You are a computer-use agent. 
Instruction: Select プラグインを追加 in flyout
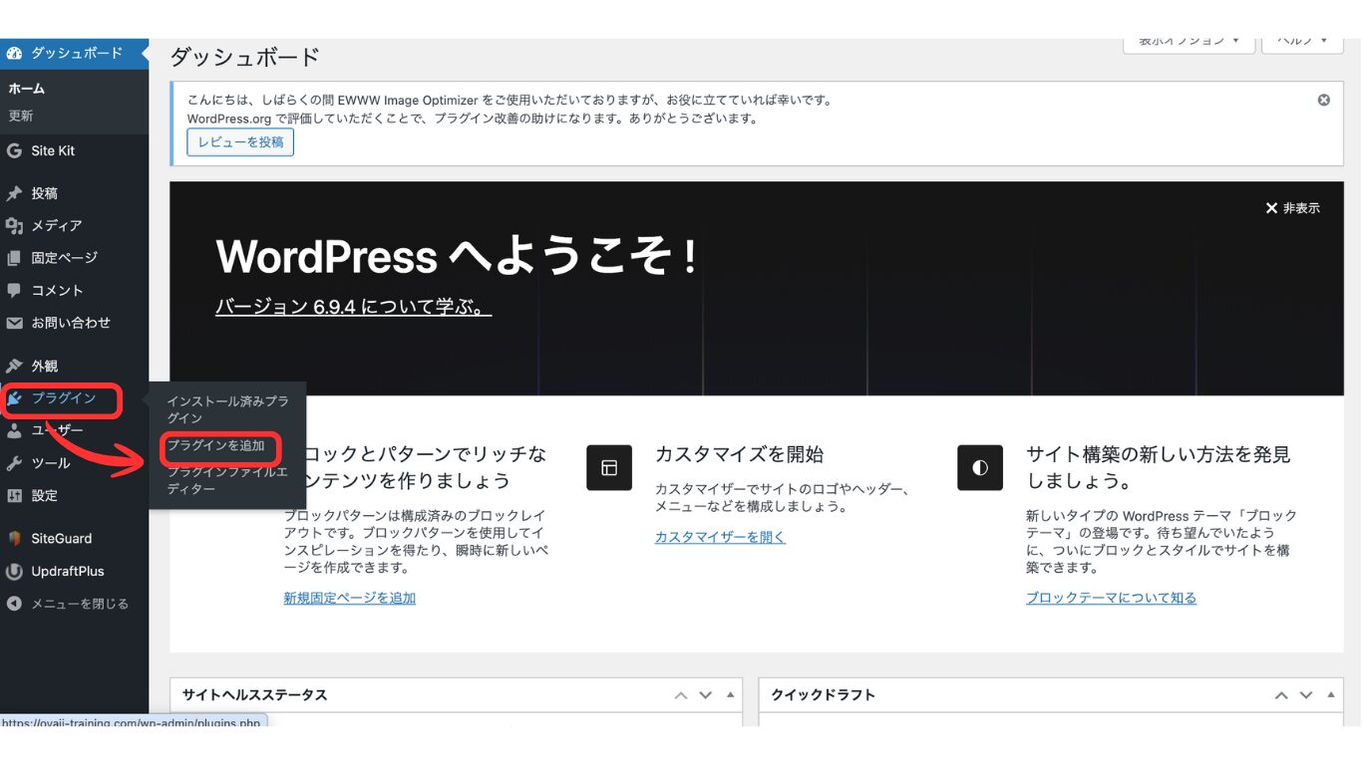216,446
